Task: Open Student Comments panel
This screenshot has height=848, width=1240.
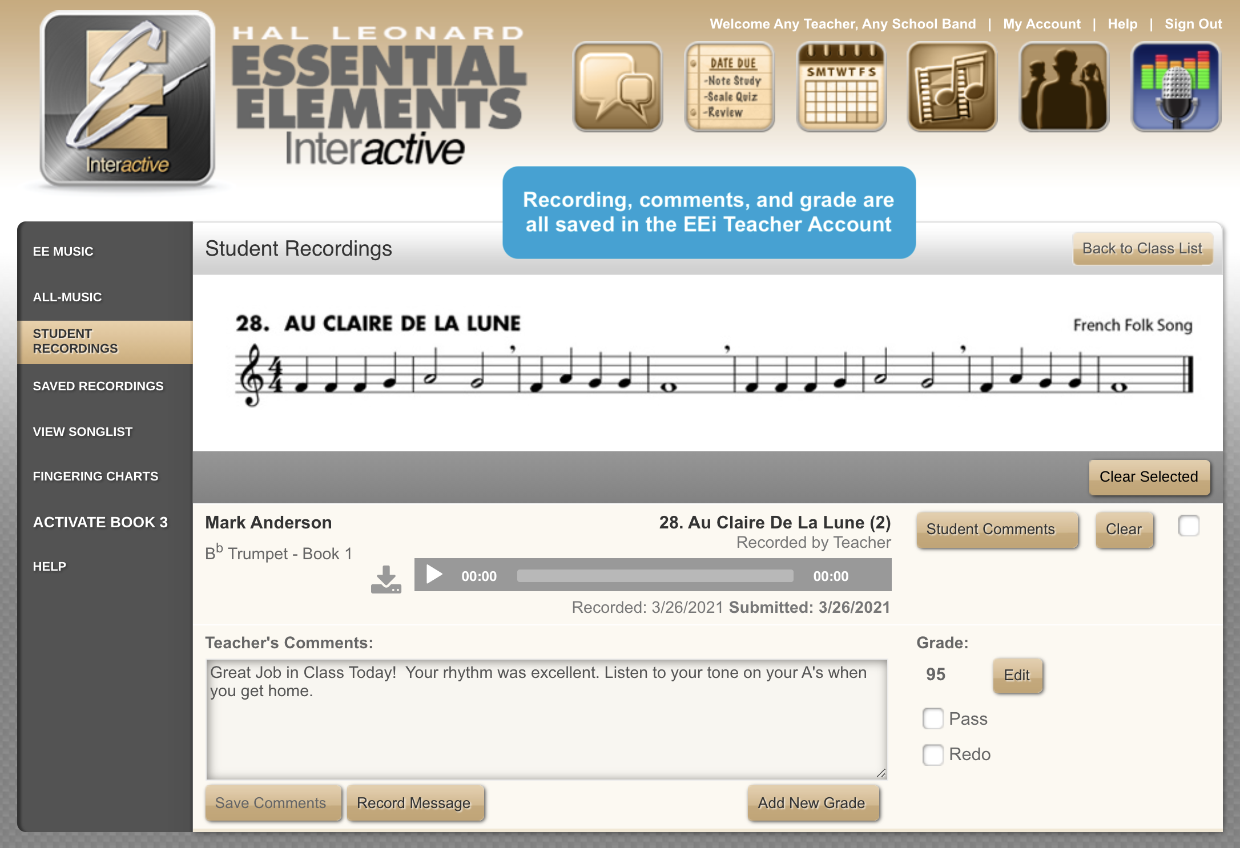Action: click(x=991, y=528)
